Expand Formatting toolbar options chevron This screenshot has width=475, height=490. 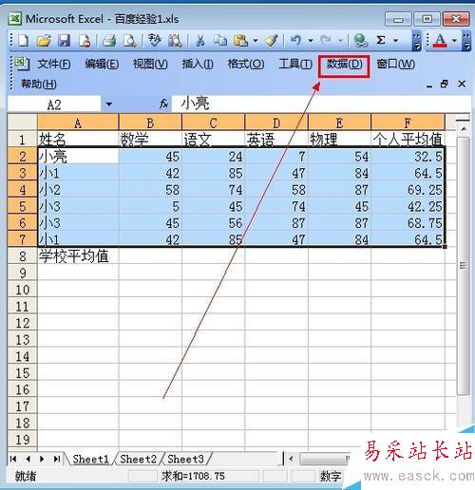[x=466, y=41]
